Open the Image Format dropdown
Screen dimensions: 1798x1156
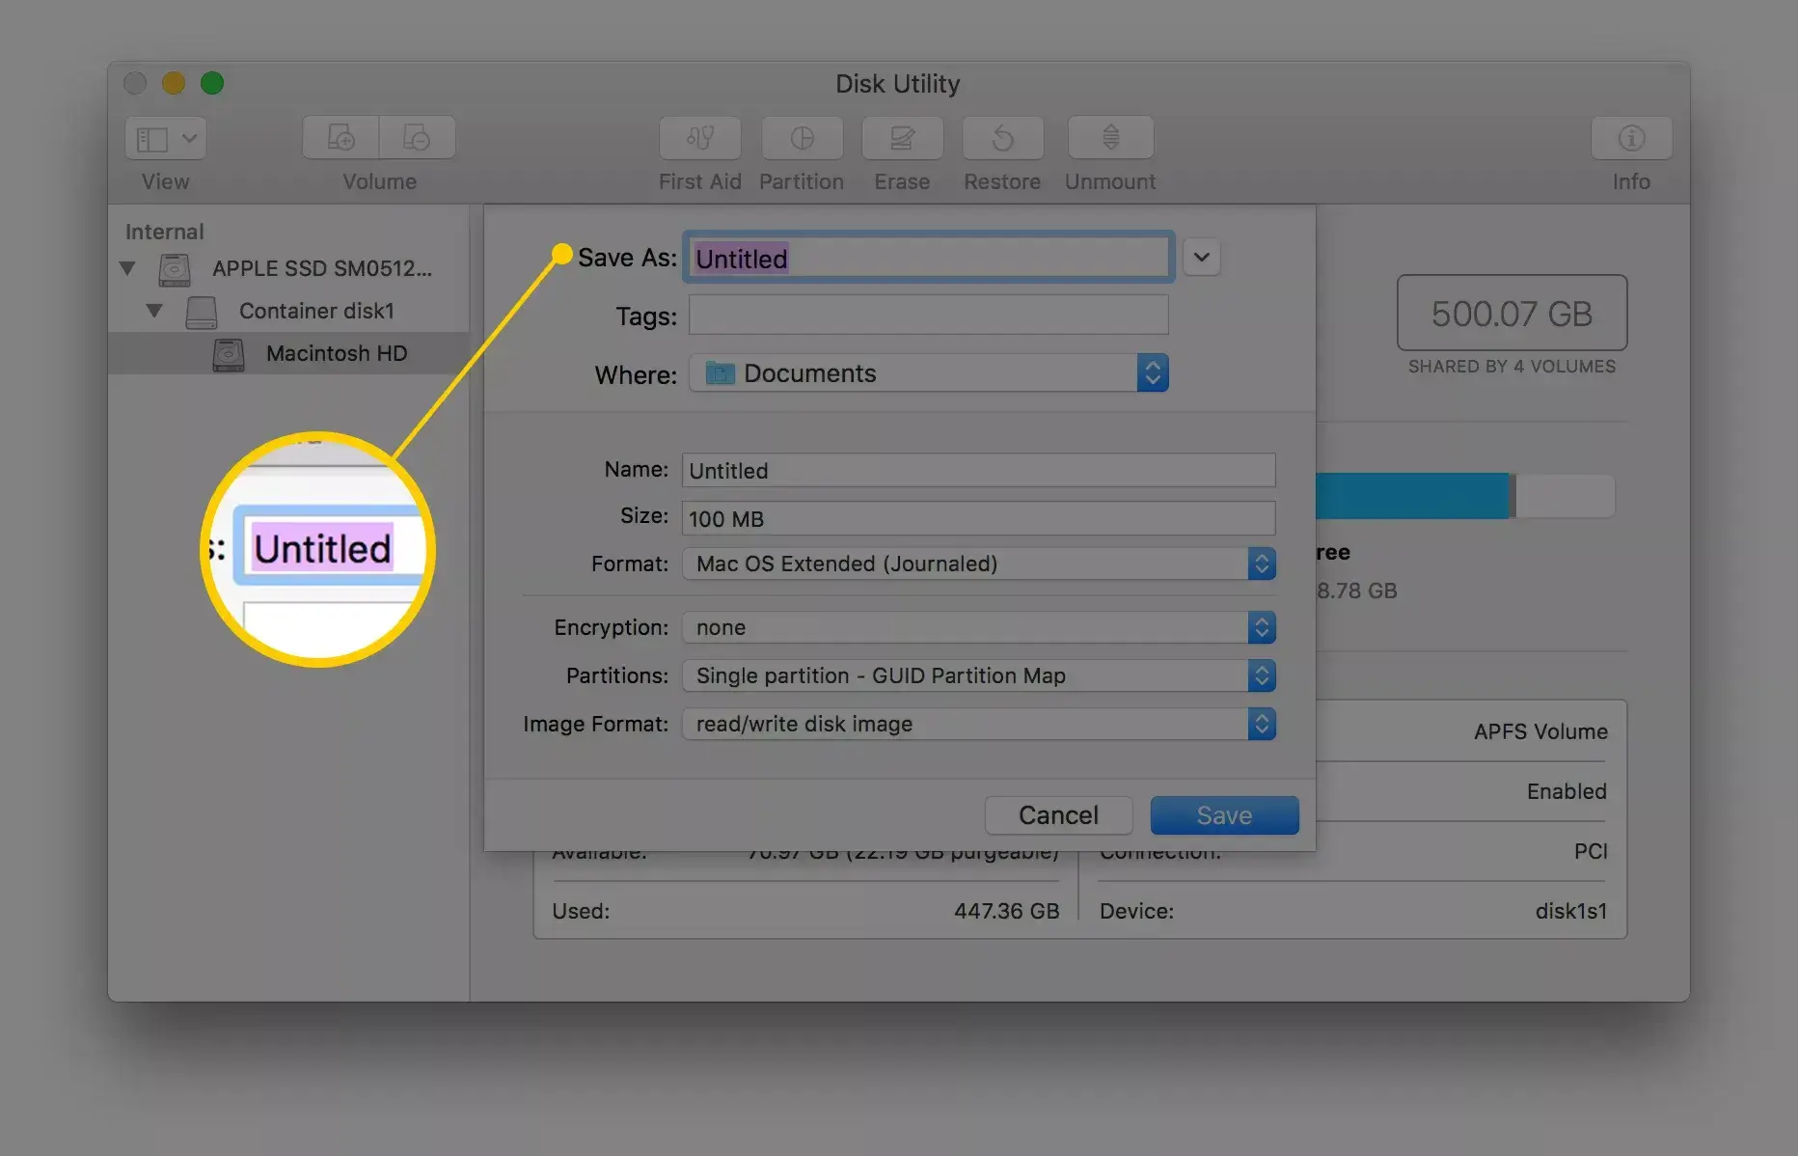978,724
